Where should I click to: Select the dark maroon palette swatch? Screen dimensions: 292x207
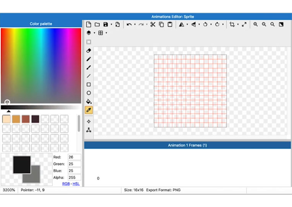click(35, 119)
